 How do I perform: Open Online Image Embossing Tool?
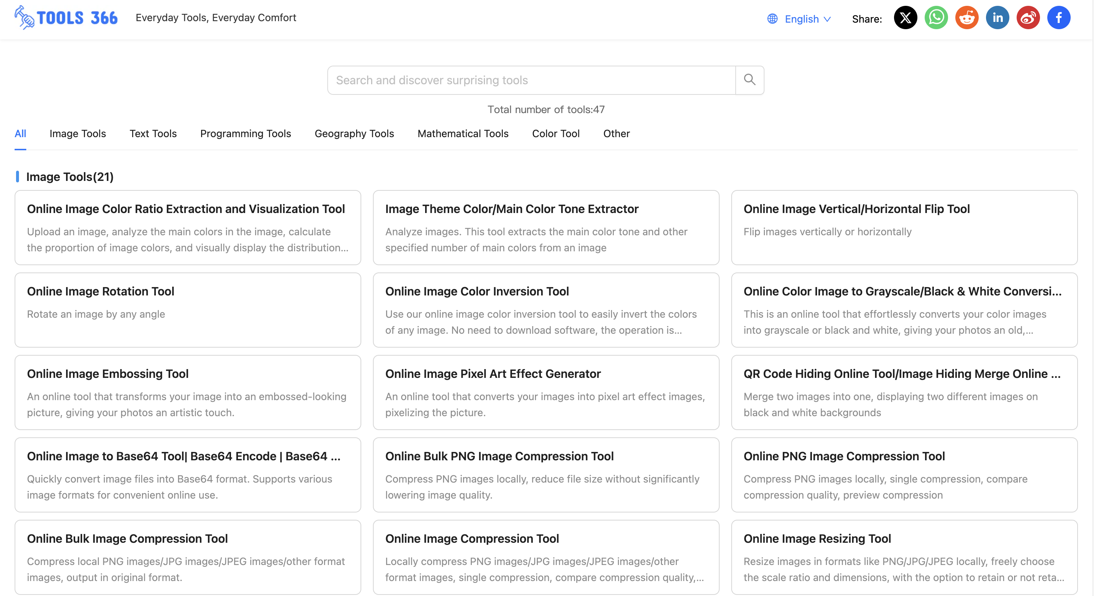pyautogui.click(x=188, y=392)
